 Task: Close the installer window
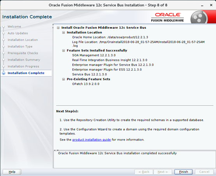[x=211, y=5]
